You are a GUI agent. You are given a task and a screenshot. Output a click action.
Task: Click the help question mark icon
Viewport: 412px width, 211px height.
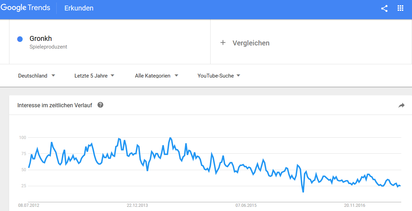(100, 105)
